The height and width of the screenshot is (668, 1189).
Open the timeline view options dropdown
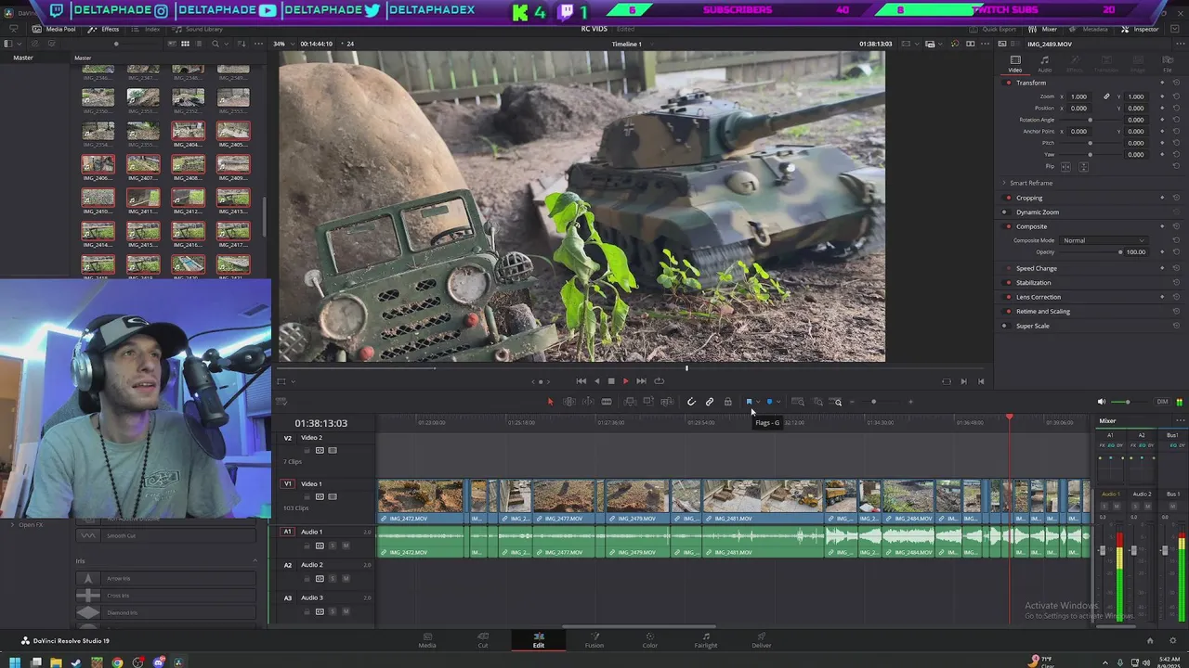[282, 402]
